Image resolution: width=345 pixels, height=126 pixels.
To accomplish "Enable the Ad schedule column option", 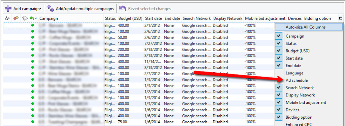I will (296, 80).
